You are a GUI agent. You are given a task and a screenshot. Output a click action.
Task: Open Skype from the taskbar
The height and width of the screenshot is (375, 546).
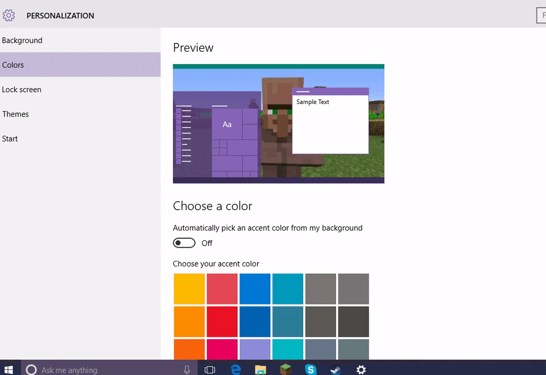click(x=311, y=369)
